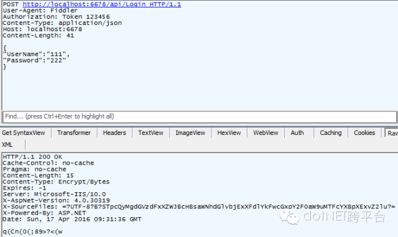Open the Transformer tab
This screenshot has width=398, height=237.
tap(74, 133)
